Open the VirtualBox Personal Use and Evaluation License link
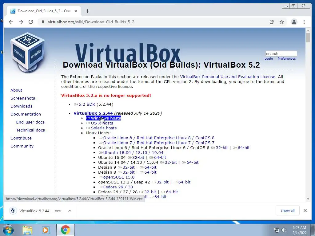 (x=228, y=77)
